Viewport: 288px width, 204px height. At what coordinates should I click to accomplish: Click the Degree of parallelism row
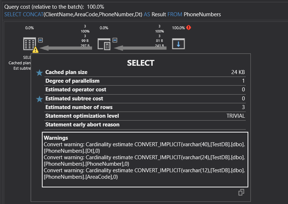(145, 81)
